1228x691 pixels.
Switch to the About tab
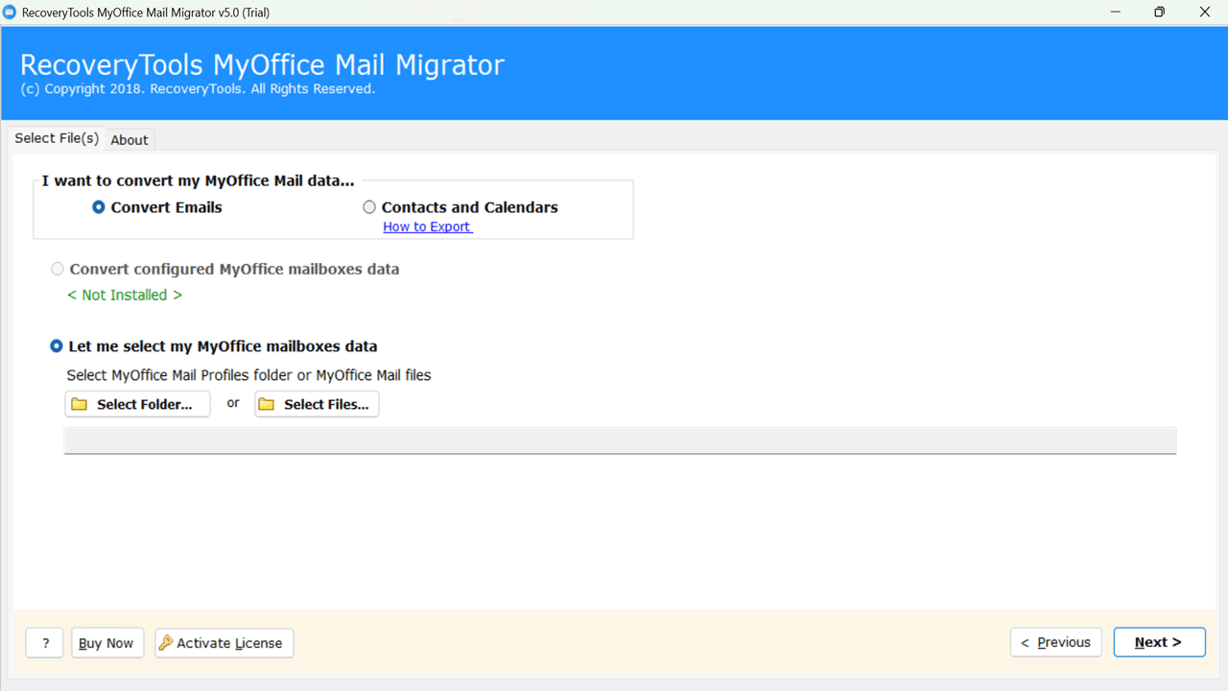click(x=130, y=140)
